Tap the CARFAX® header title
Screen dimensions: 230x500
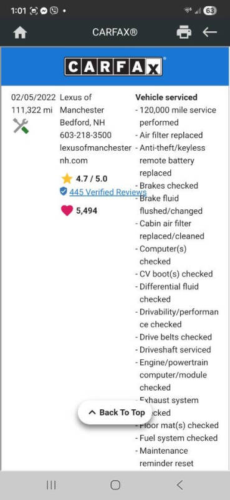(x=115, y=32)
